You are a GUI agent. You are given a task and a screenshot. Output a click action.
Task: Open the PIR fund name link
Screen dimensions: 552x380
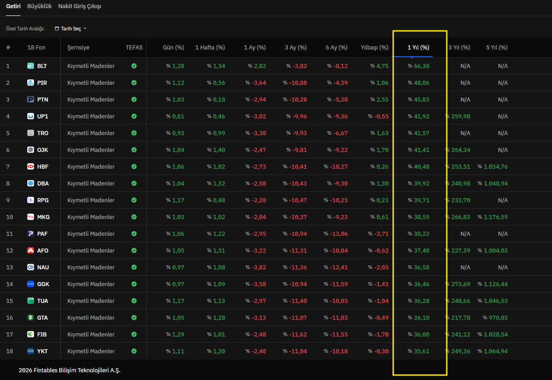point(42,83)
